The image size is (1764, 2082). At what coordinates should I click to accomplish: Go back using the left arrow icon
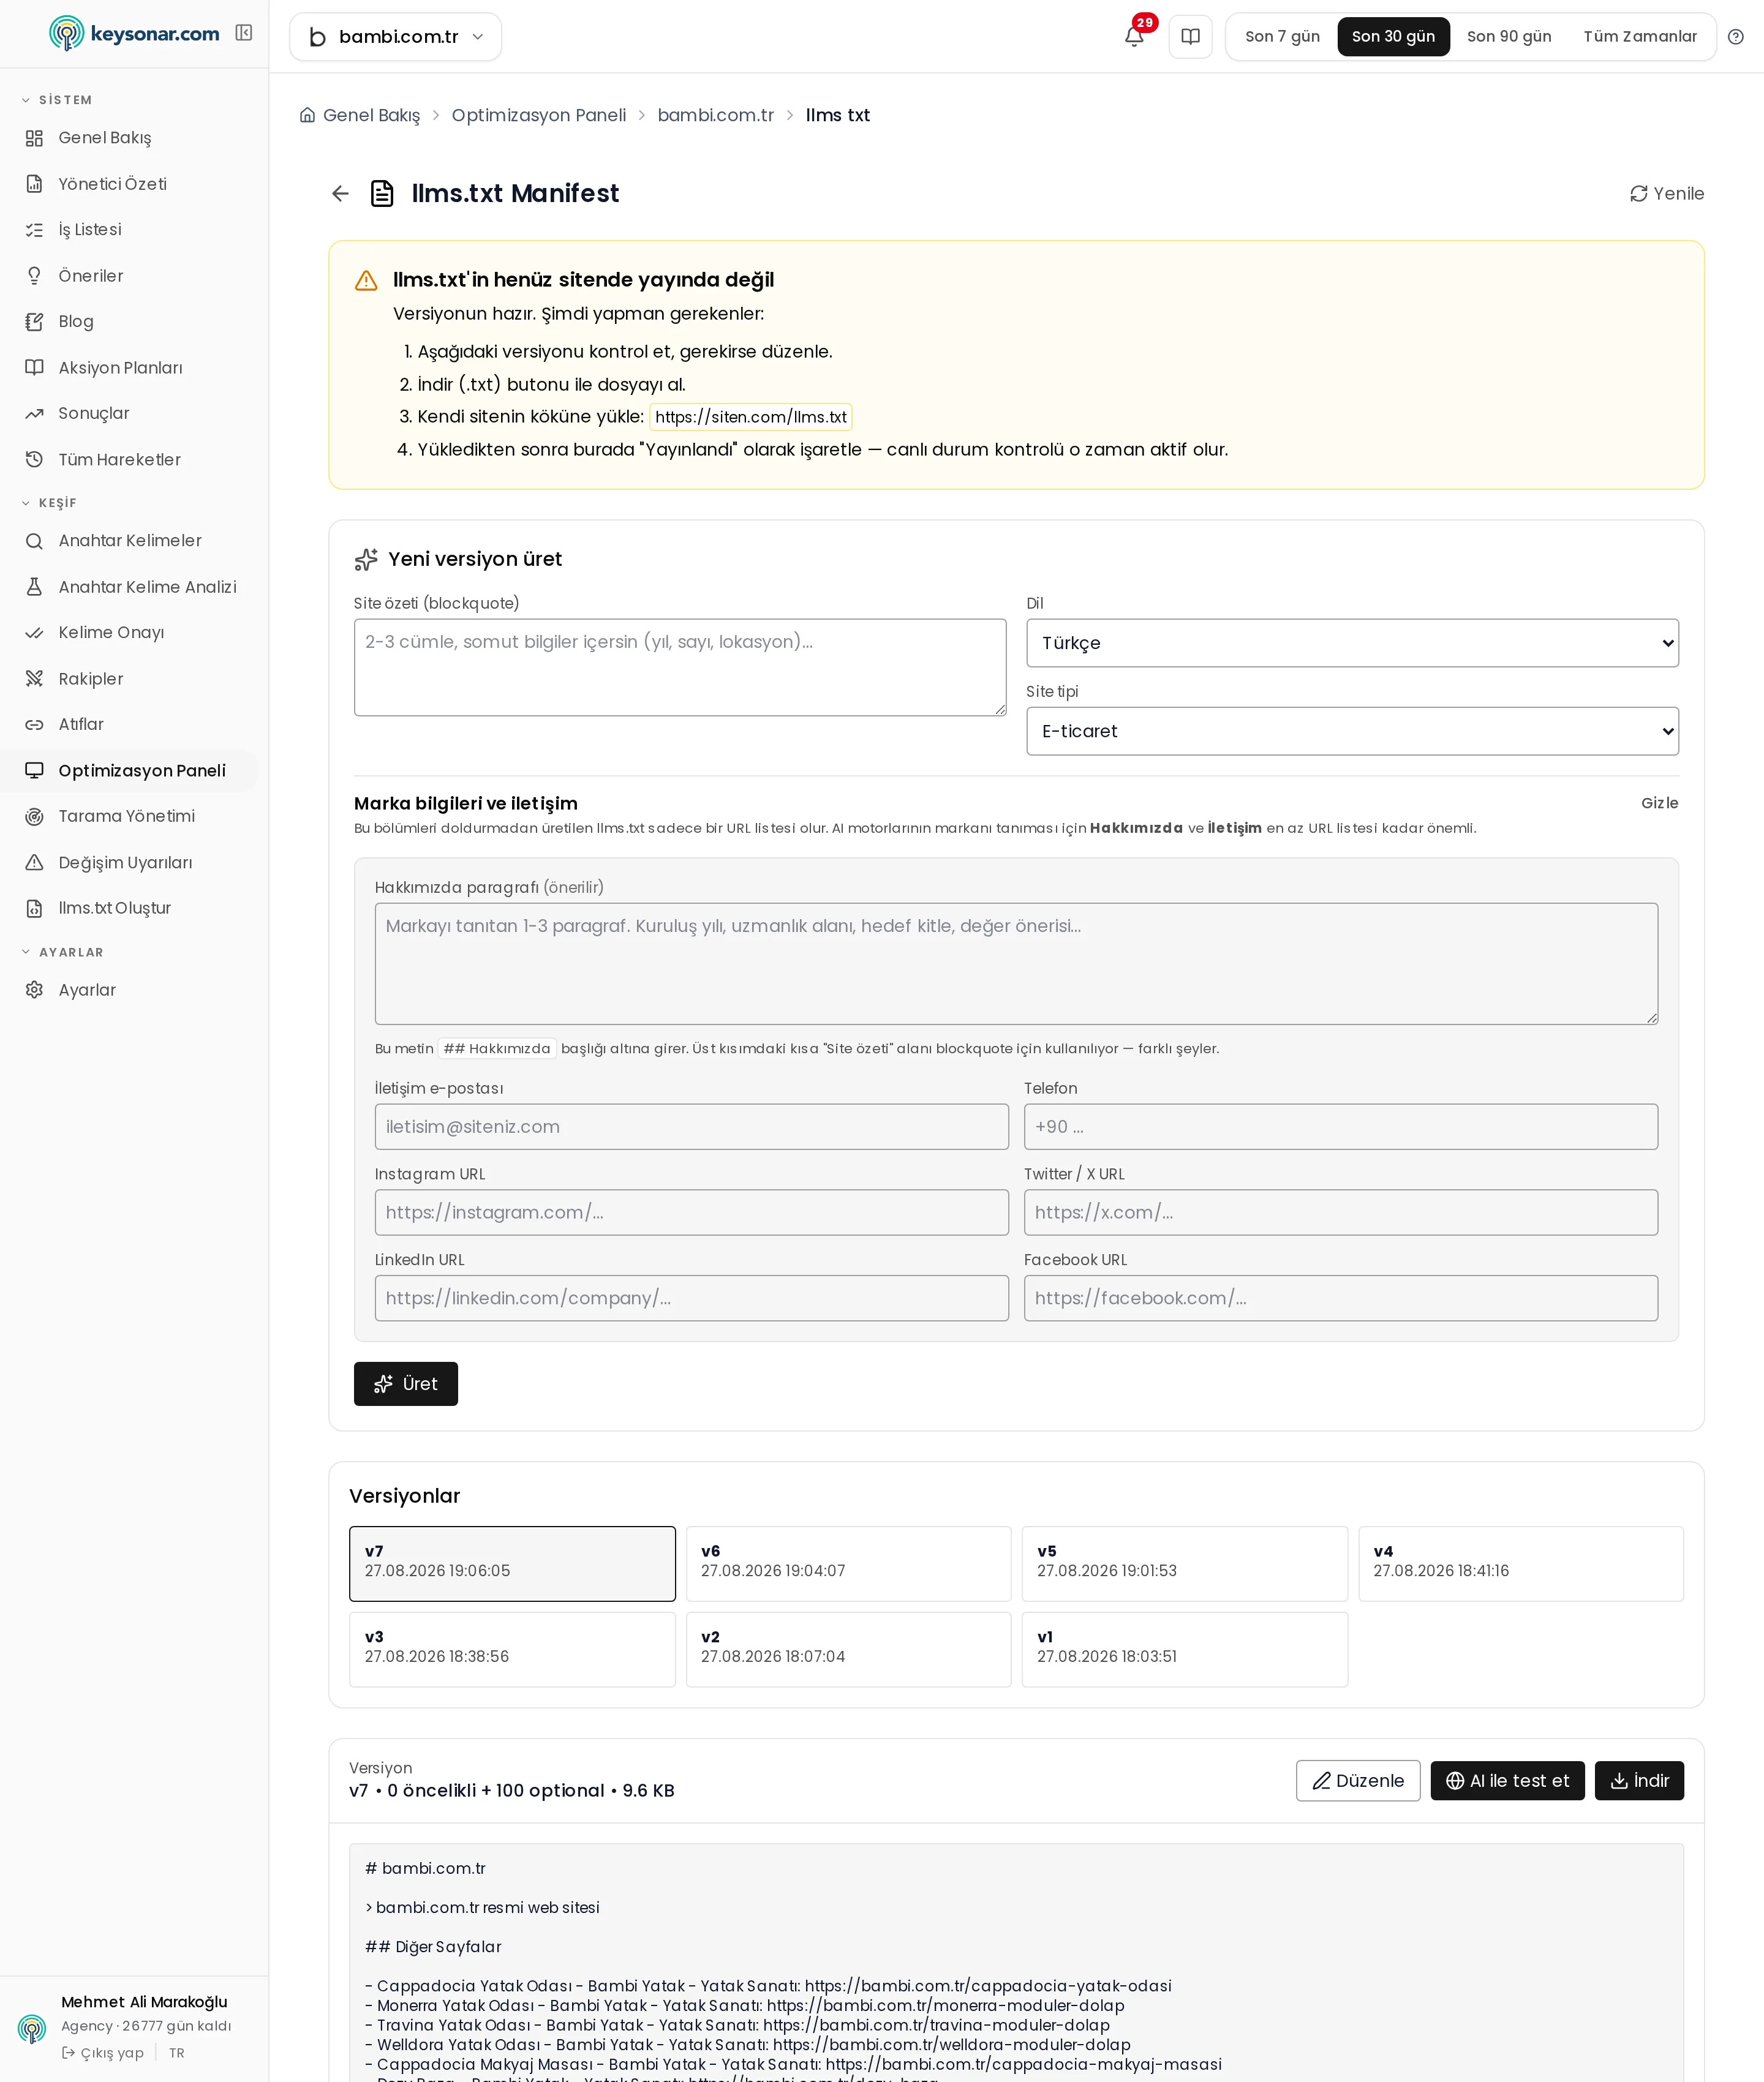[340, 194]
